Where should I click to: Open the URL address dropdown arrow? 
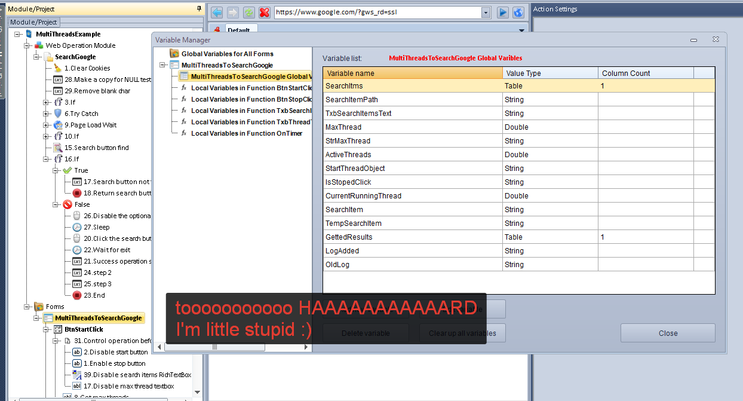click(x=486, y=12)
